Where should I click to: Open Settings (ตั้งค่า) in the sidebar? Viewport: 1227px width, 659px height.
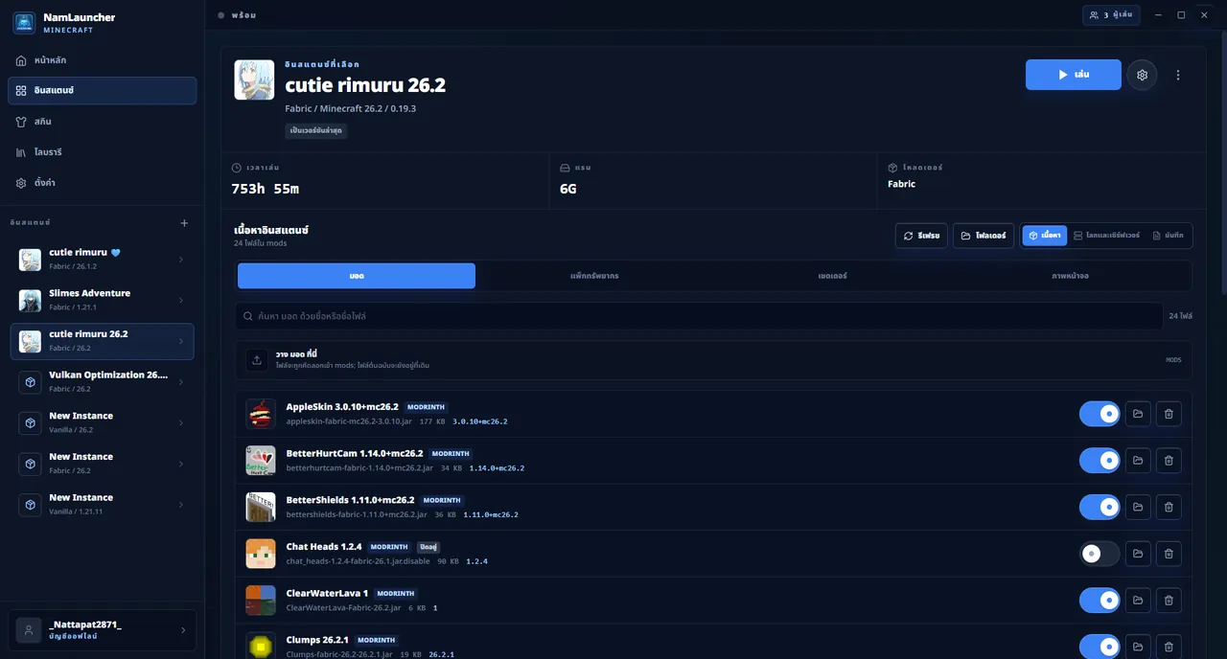point(103,183)
